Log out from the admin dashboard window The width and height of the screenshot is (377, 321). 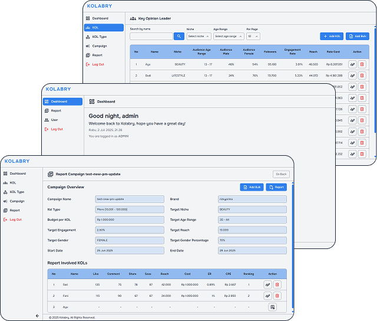[57, 129]
